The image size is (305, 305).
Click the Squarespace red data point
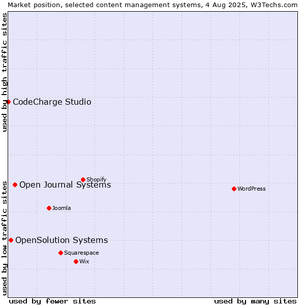[60, 253]
